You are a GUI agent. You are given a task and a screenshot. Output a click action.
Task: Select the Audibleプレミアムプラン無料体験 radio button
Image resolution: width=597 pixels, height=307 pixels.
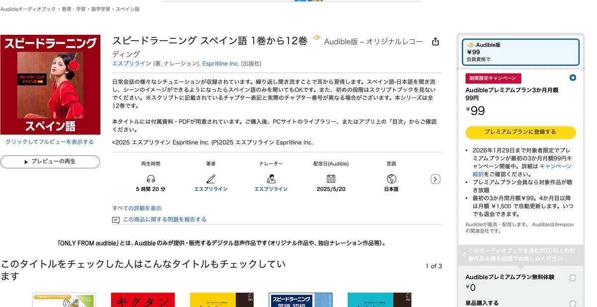tap(573, 278)
